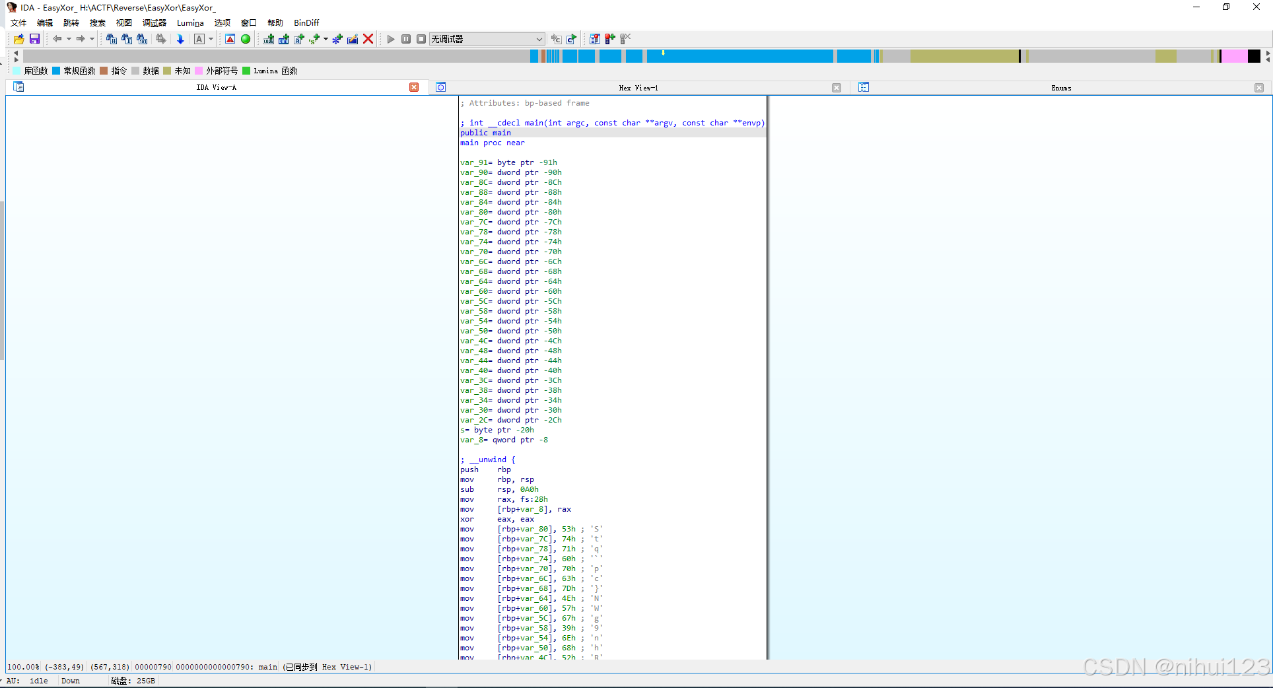Click the yellow marker in navigation band

[x=663, y=53]
